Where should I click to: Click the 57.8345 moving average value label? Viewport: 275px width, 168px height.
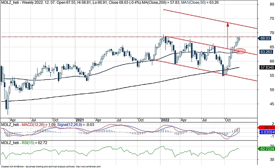[x=267, y=68]
